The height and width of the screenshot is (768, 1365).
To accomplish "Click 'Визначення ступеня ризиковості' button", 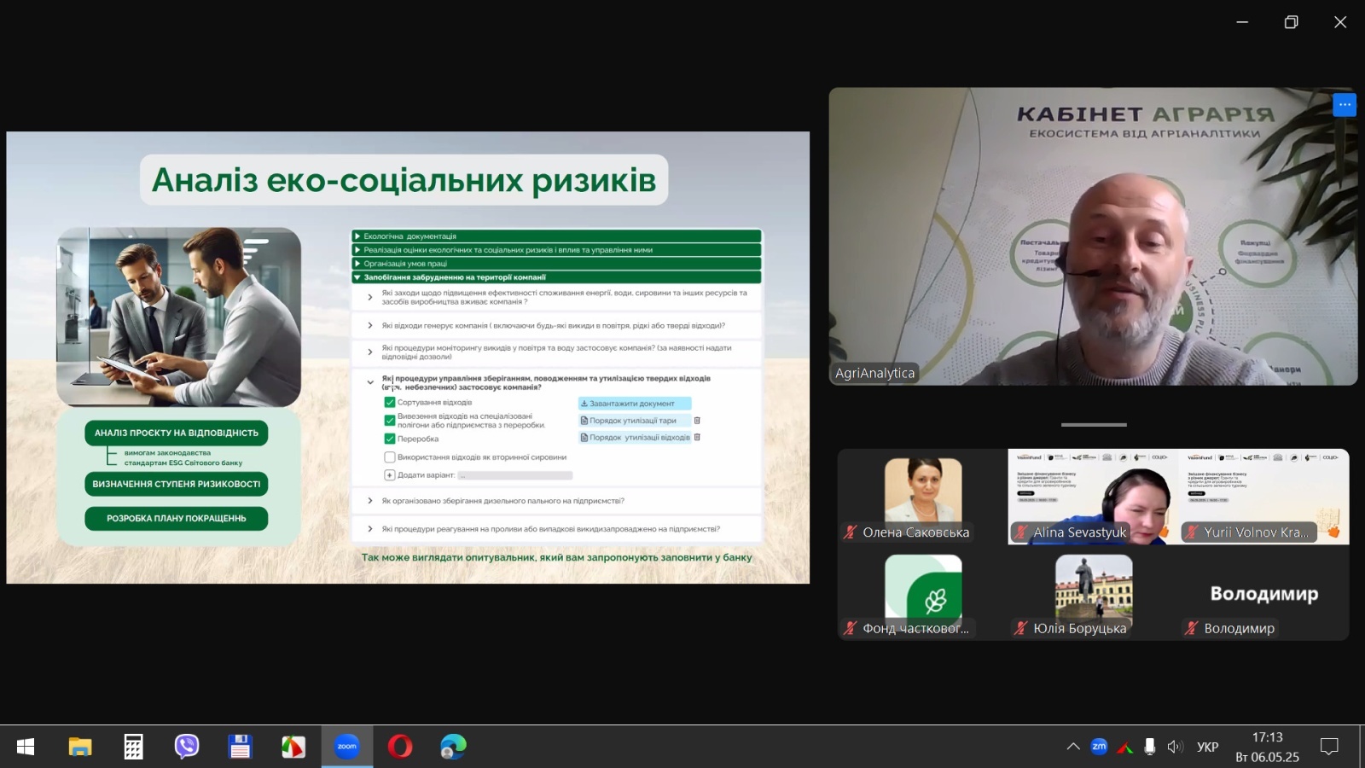I will click(x=177, y=484).
